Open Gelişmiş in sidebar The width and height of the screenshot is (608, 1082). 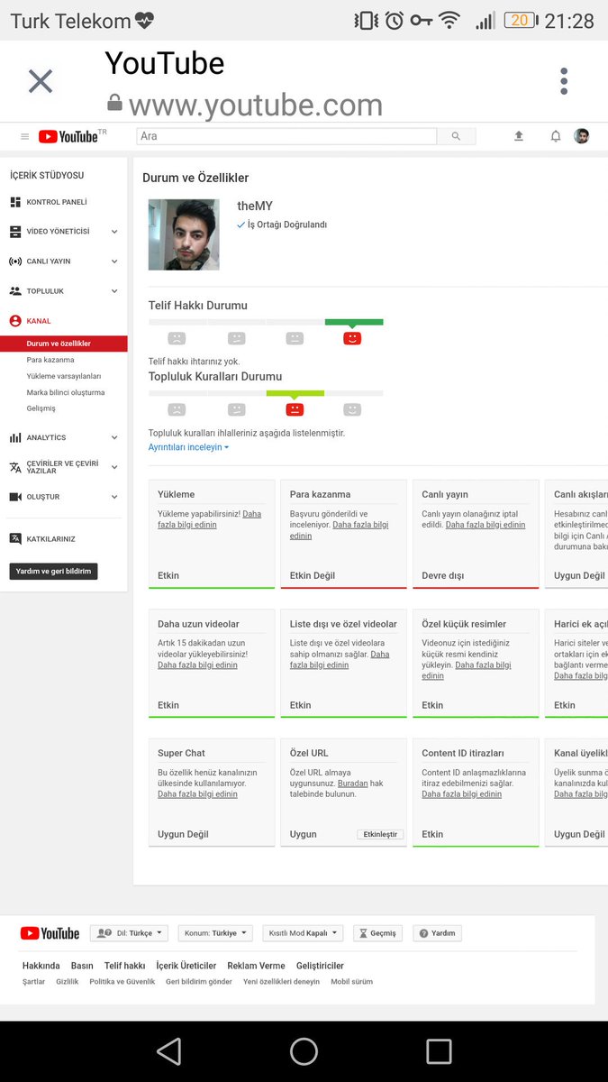[41, 408]
